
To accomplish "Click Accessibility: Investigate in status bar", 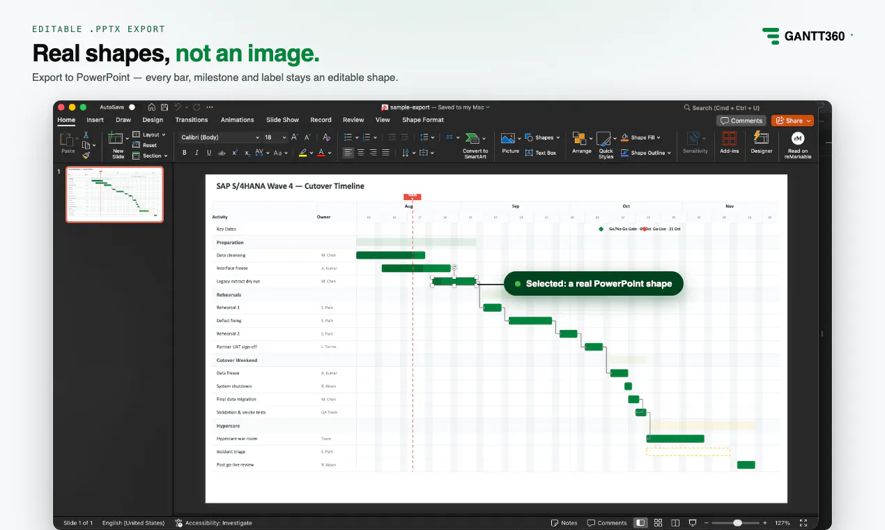I will [214, 523].
